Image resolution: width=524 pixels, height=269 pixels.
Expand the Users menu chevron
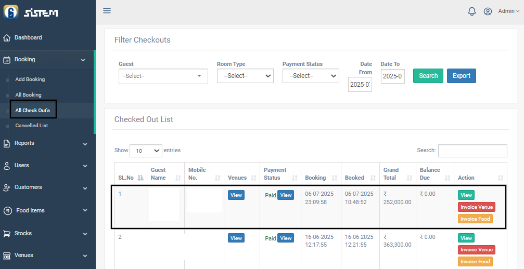pyautogui.click(x=85, y=166)
